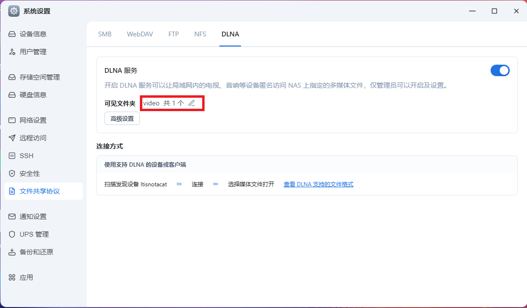Screen dimensions: 527x308
Task: Select the FTP tab
Action: 173,34
